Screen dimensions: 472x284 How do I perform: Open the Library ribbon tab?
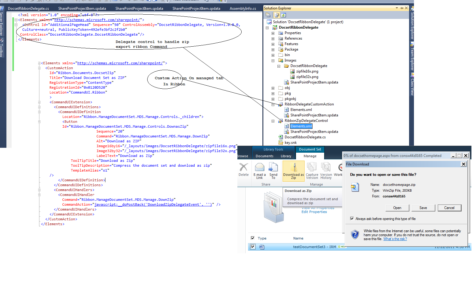(x=286, y=156)
